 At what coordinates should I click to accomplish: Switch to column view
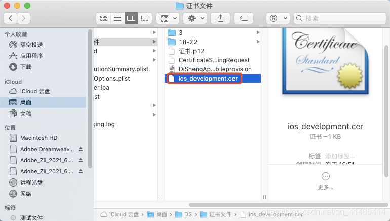point(131,18)
